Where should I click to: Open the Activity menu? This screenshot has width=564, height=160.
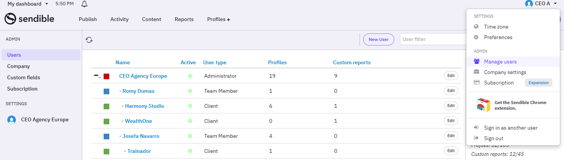(119, 19)
